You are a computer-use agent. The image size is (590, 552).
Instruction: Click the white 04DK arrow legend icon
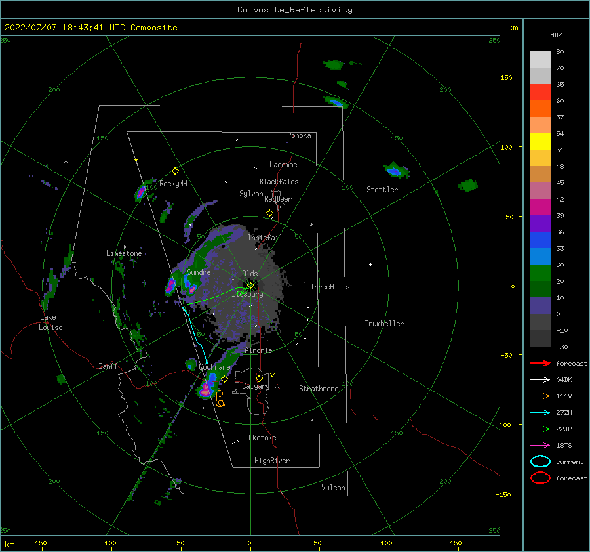pos(540,379)
